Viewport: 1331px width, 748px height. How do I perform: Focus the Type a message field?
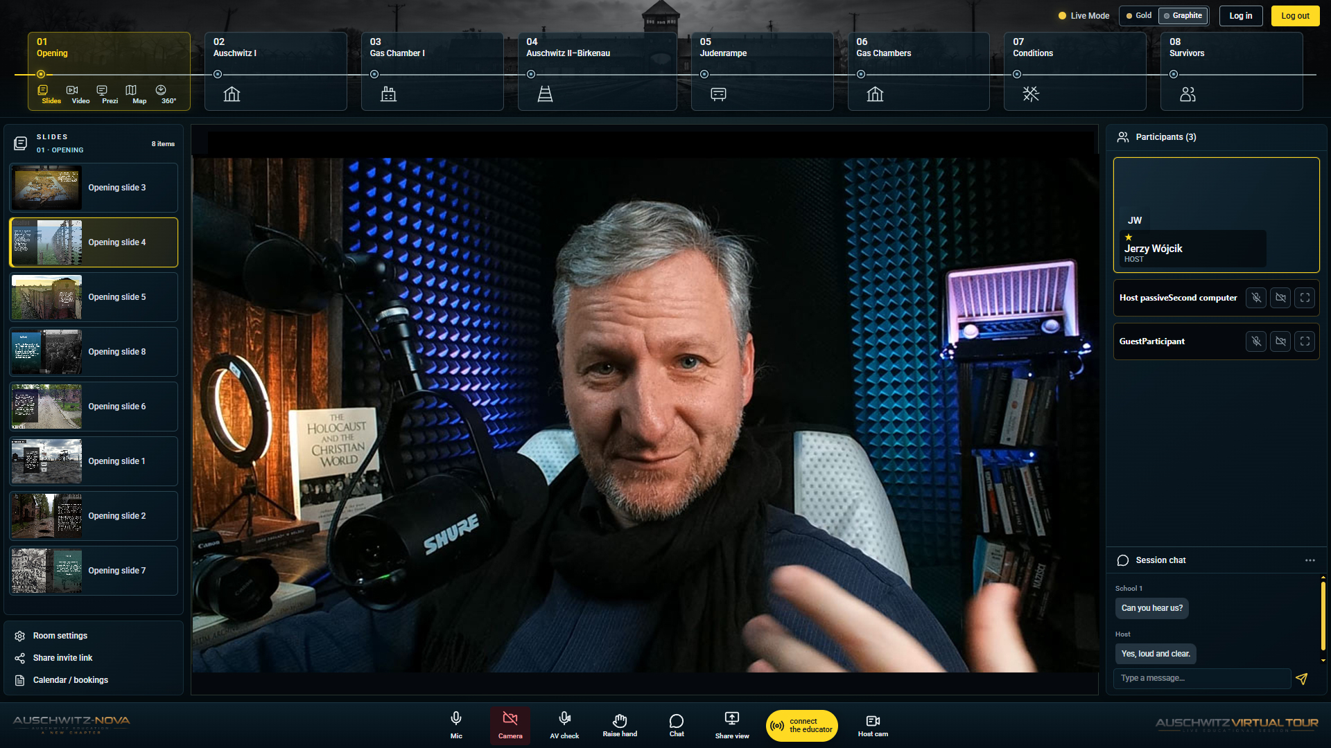(1202, 678)
